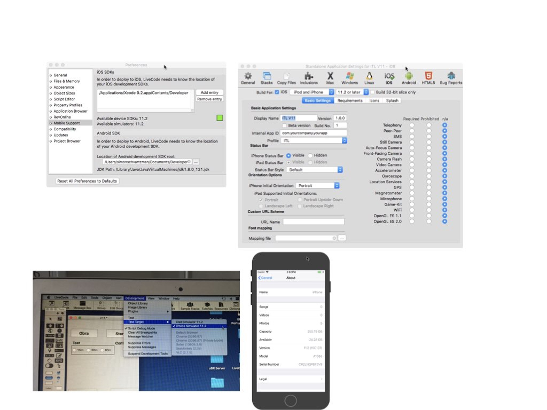Screen dimensions: 547x410
Task: Expand the Plugins submenu in Development menu
Action: (x=147, y=311)
